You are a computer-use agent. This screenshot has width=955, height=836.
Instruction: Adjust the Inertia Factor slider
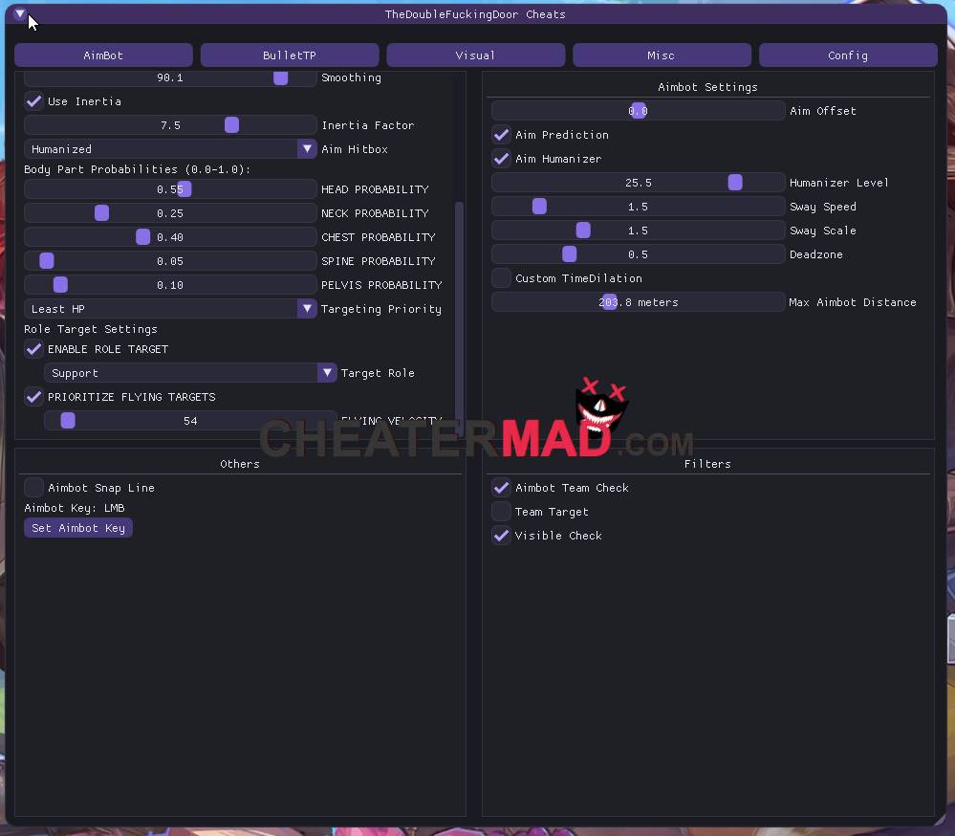tap(170, 125)
